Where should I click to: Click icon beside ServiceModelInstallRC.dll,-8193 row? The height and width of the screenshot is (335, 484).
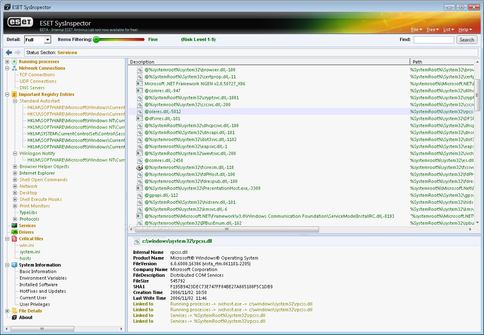[x=140, y=216]
